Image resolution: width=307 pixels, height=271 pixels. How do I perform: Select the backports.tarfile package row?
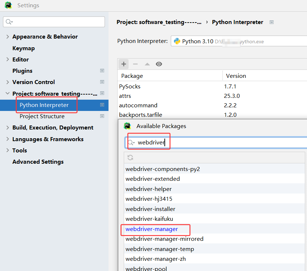212,115
